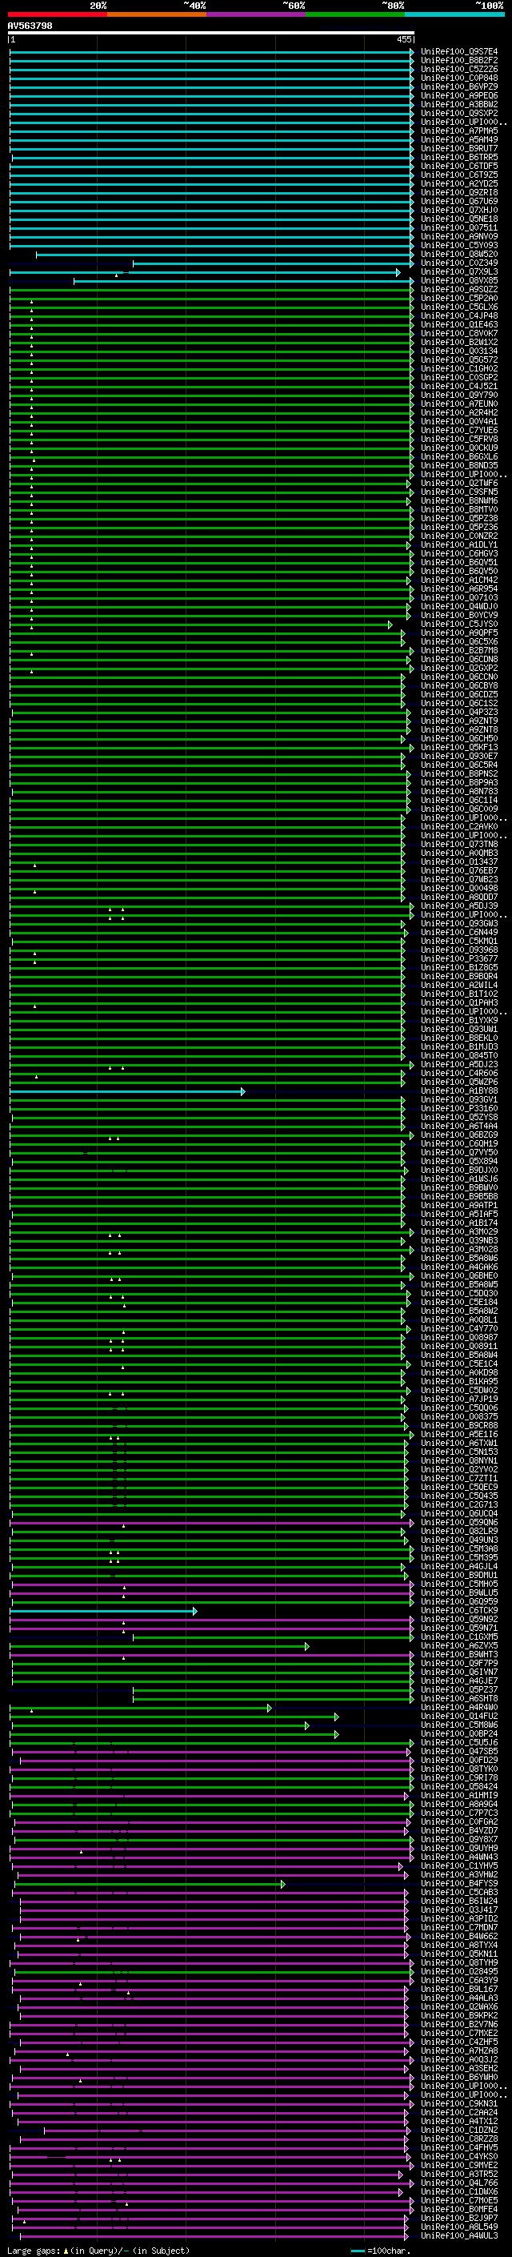512x2257 pixels.
Task: Click hit UniRef100_Q1PAH3
Action: click(459, 1003)
